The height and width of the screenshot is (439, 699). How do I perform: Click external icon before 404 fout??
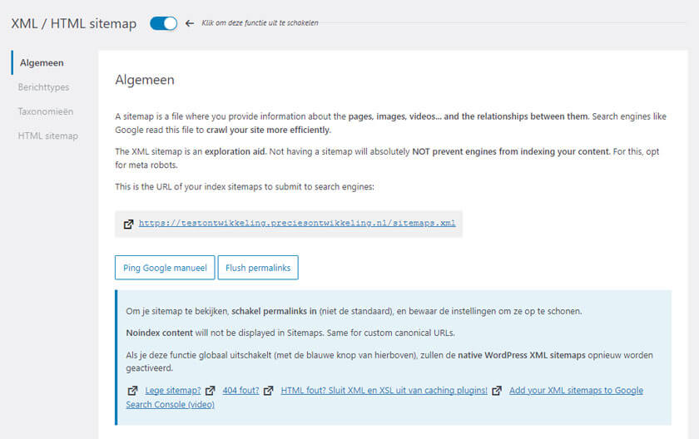point(210,391)
